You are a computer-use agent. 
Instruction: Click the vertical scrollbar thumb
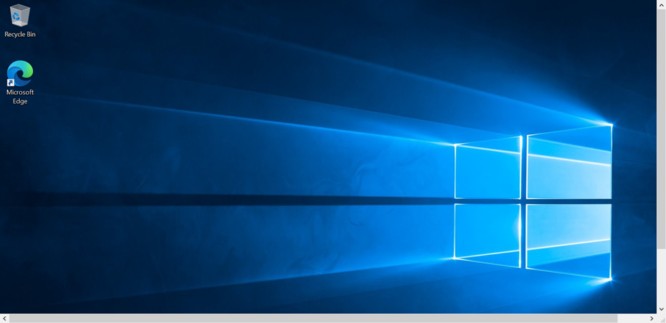(661, 129)
